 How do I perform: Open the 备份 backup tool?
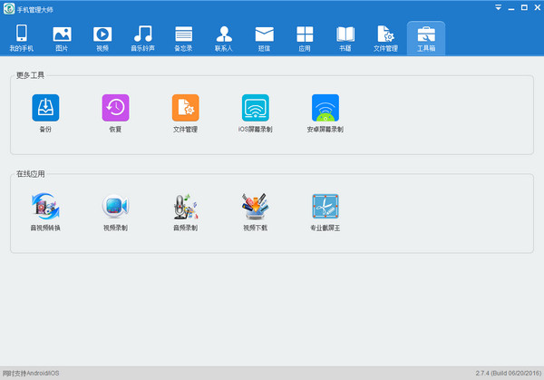[x=45, y=108]
